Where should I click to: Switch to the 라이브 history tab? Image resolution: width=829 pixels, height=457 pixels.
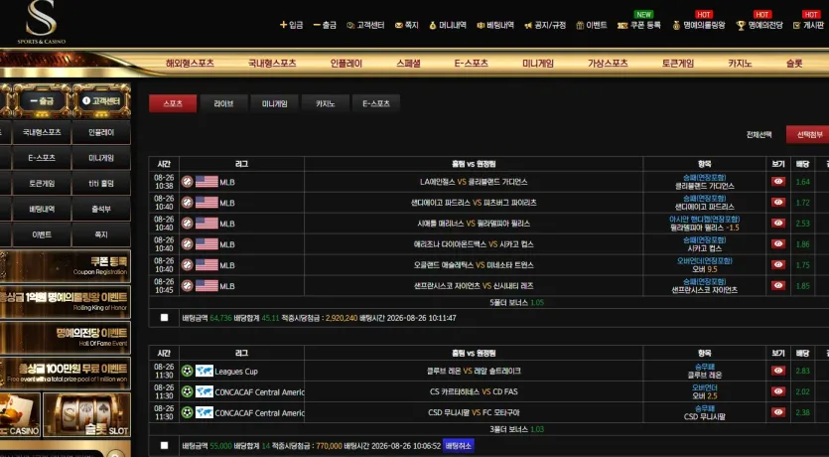[223, 103]
